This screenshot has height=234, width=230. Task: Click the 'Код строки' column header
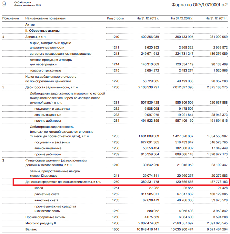[115, 18]
